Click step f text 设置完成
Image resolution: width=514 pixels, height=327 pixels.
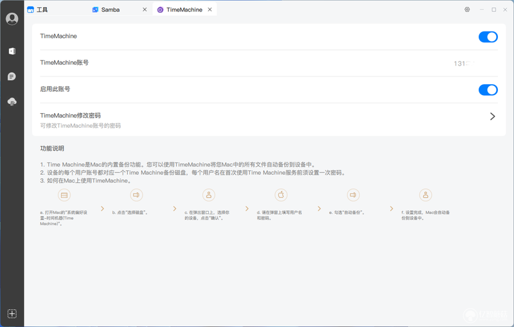point(425,215)
